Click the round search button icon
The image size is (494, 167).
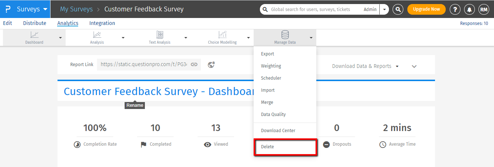coord(398,10)
